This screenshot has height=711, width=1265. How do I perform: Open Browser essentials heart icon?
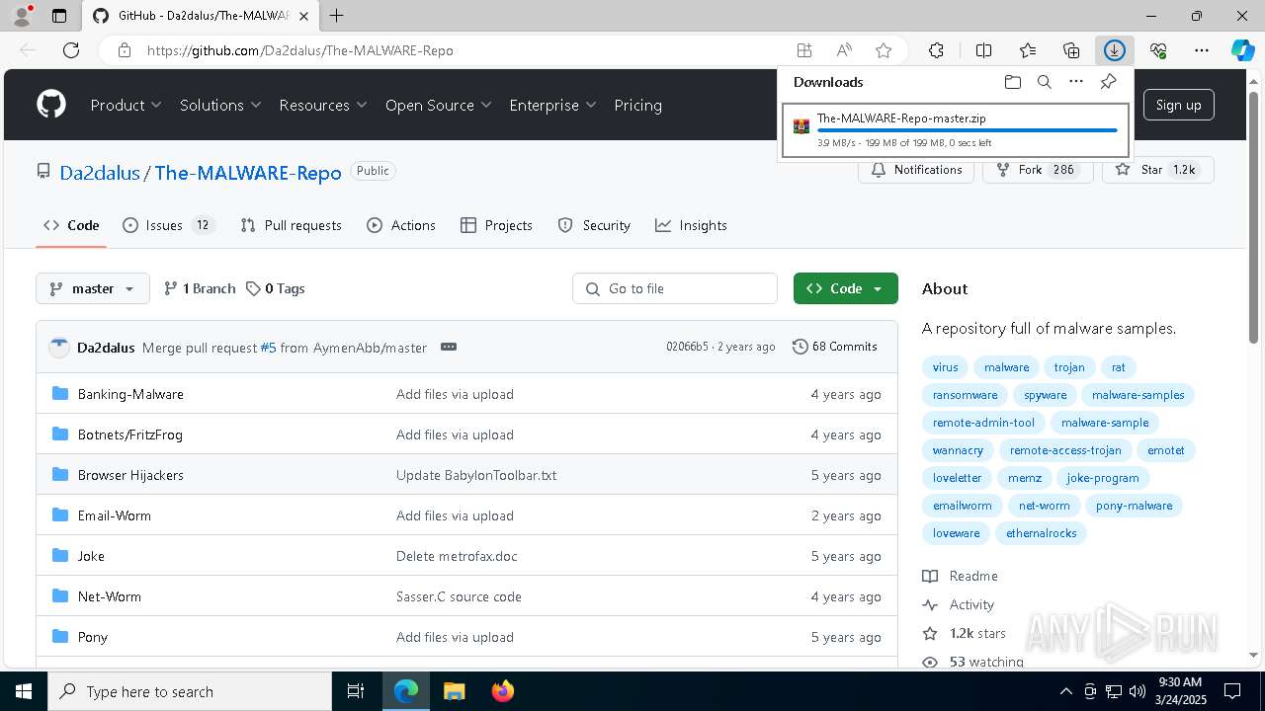click(1158, 50)
